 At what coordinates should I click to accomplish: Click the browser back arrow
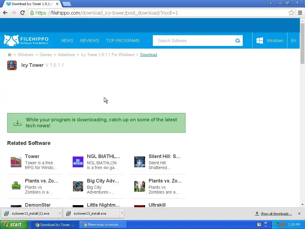(x=5, y=13)
